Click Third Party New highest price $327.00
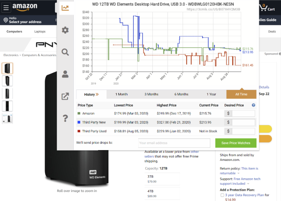Screen dimensions: 281x201 [173, 122]
